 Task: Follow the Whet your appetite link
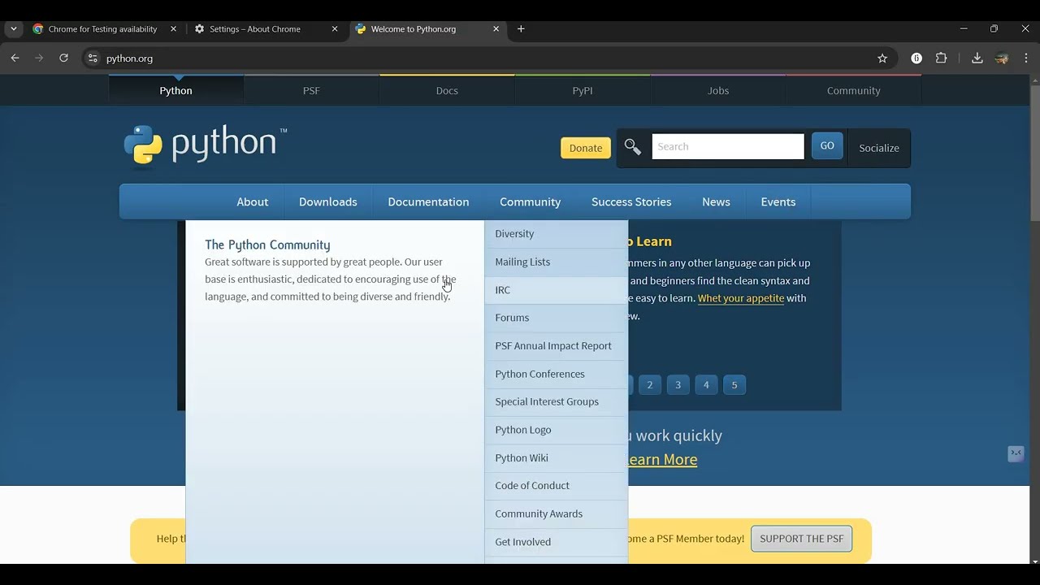pos(741,298)
